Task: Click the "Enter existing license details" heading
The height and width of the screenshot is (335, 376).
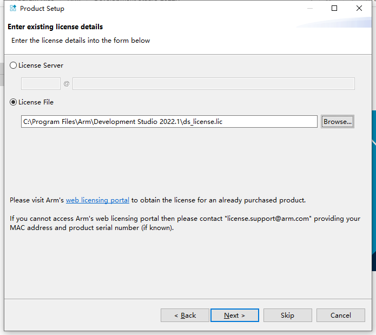Action: 55,27
